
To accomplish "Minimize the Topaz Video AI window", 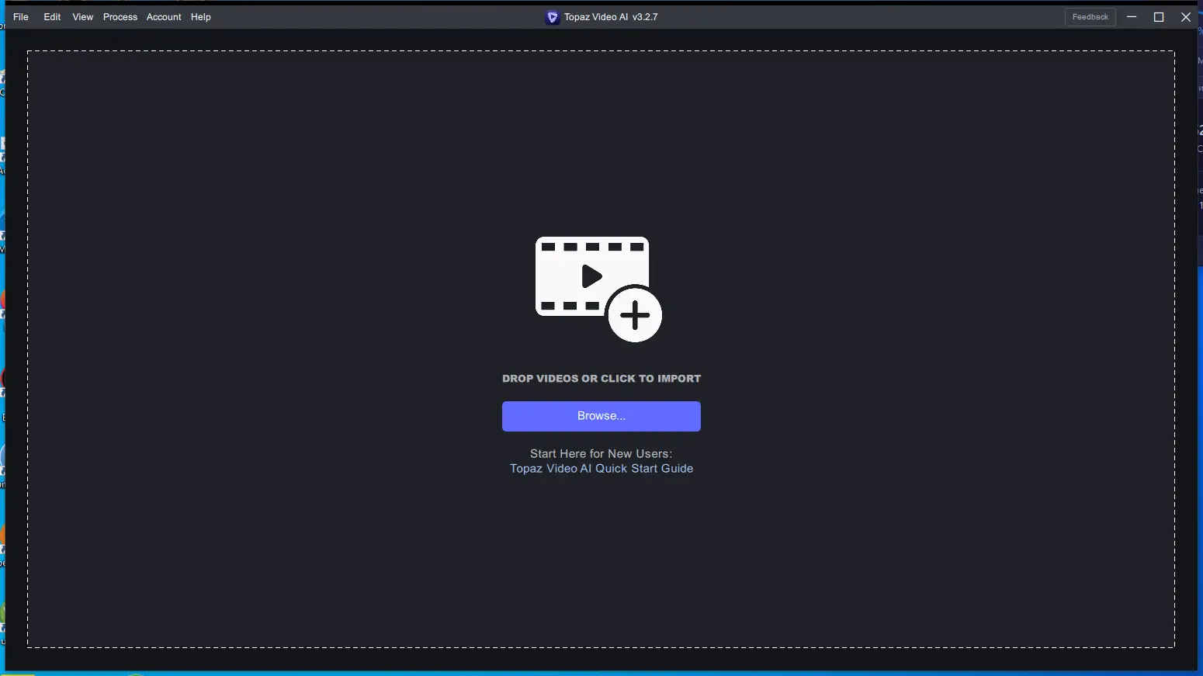I will coord(1132,17).
